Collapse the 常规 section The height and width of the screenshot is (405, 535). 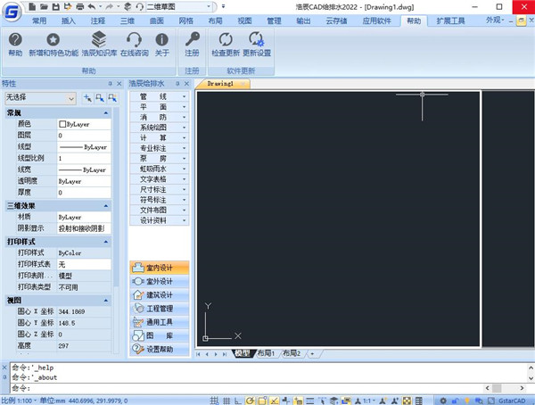click(x=106, y=112)
